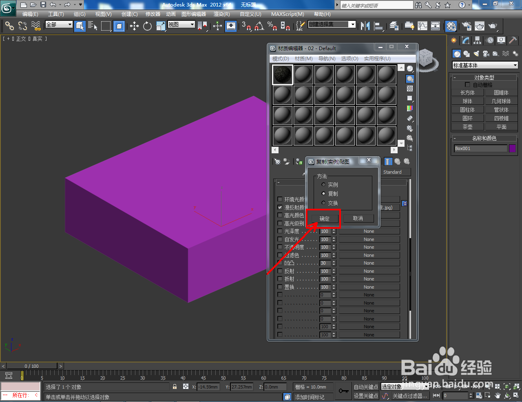Open the 视图 reference coordinate dropdown
The height and width of the screenshot is (402, 522).
click(x=181, y=24)
